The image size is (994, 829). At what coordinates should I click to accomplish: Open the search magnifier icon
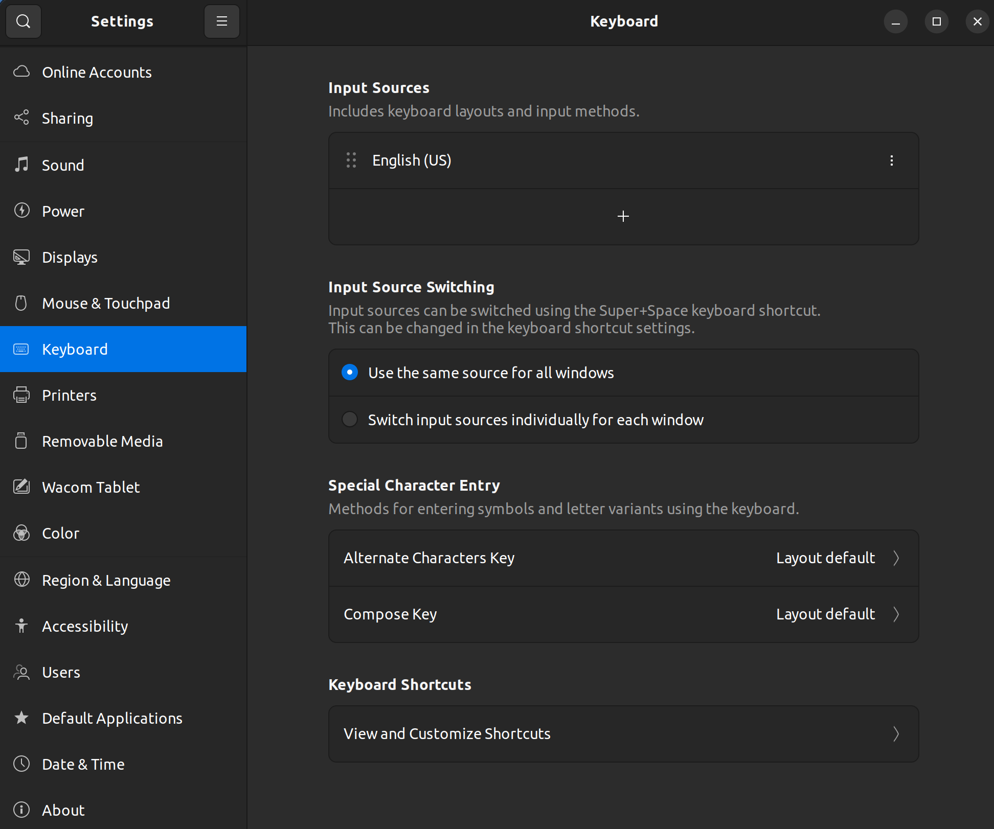tap(24, 21)
